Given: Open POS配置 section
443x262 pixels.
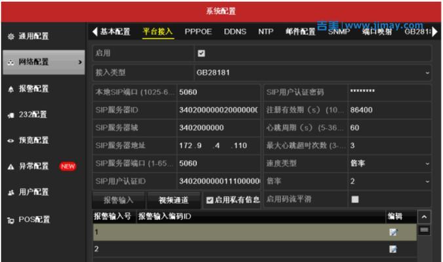Looking at the screenshot, I should click(34, 219).
